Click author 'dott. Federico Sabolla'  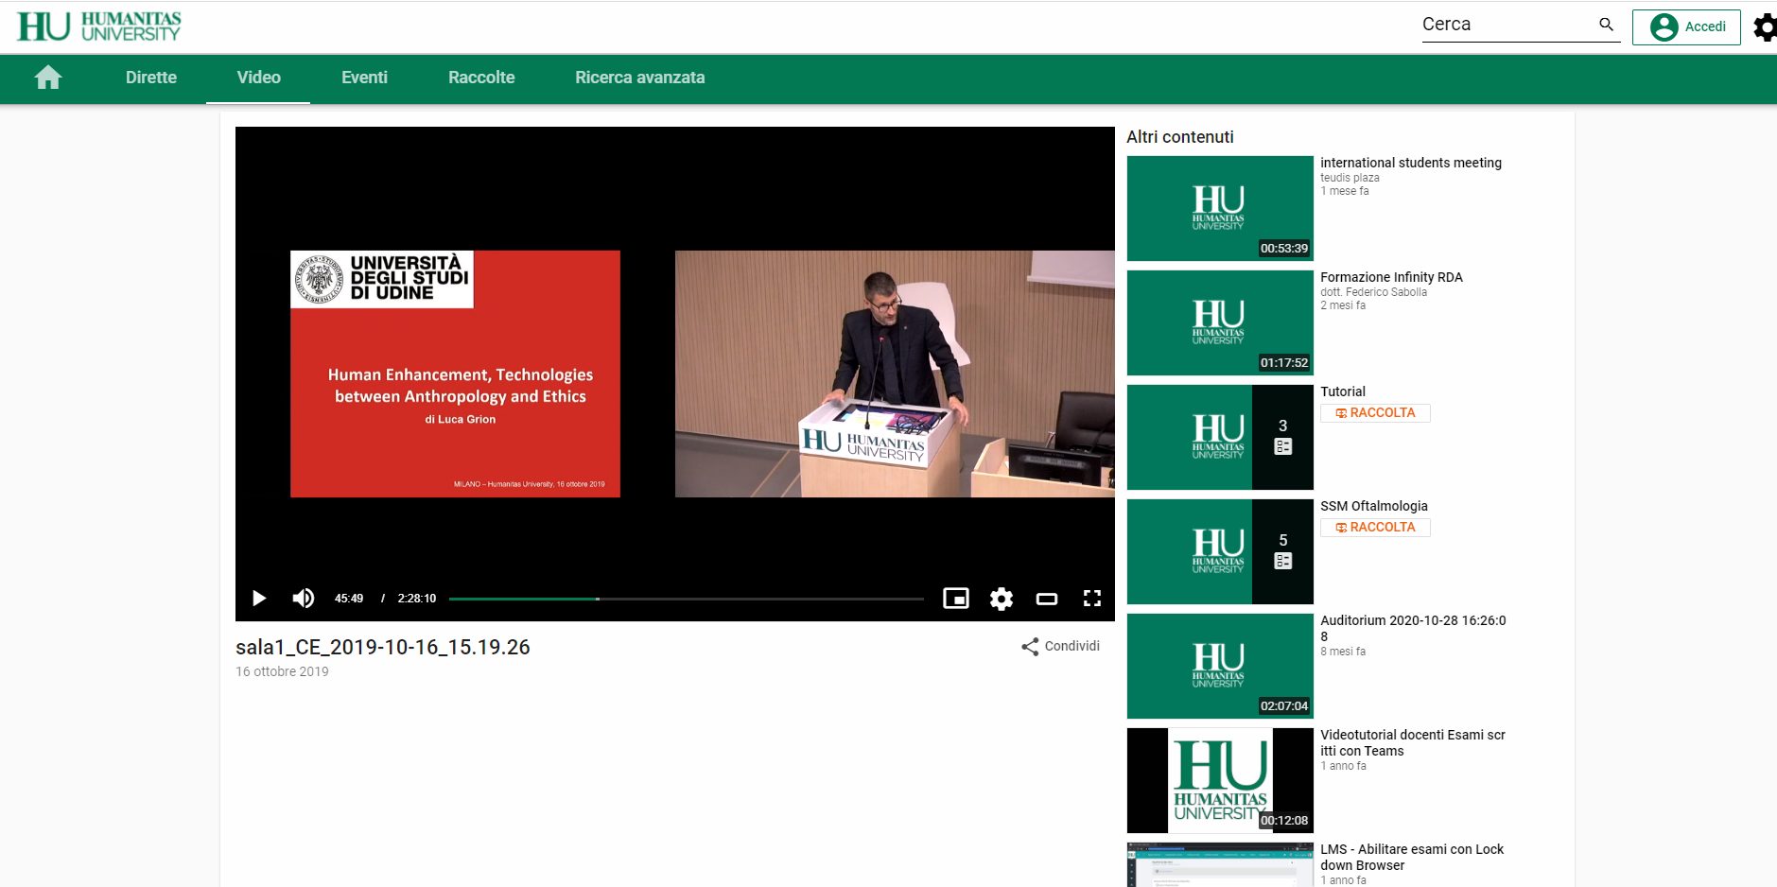point(1373,292)
